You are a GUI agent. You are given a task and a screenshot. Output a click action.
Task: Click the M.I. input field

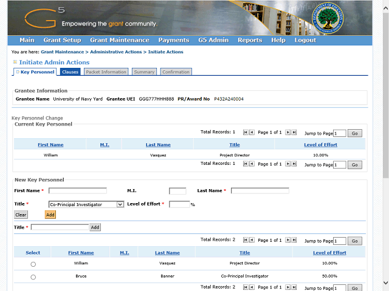point(177,191)
